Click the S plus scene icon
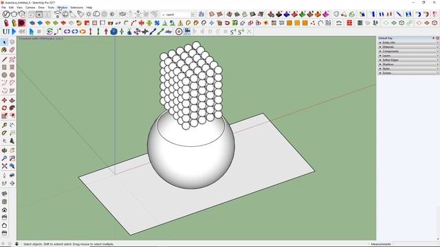This screenshot has height=247, width=440. coord(233,32)
